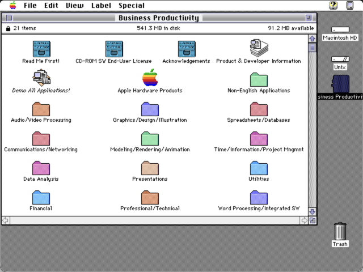The width and height of the screenshot is (363, 272).
Task: Open the Apple menu
Action: click(x=13, y=5)
